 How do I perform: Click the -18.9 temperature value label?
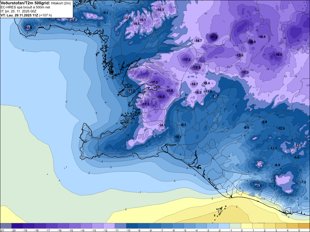tap(252, 42)
